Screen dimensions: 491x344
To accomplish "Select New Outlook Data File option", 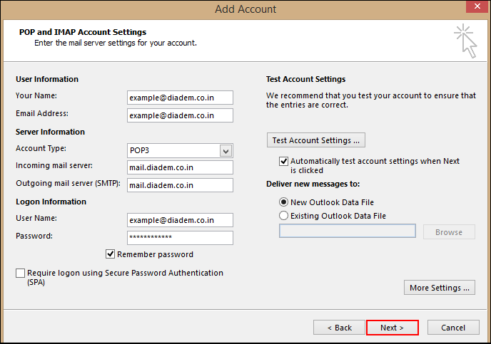I will 284,202.
